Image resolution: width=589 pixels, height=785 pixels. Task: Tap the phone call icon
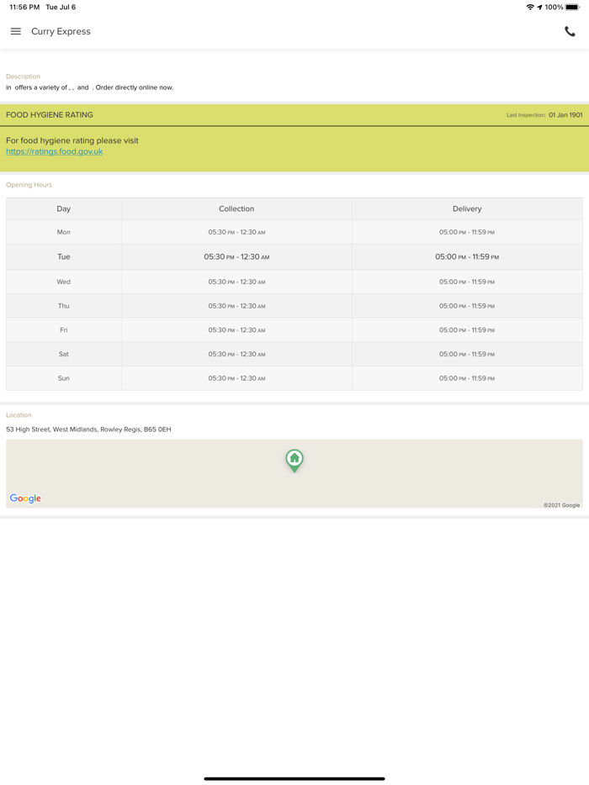[570, 32]
